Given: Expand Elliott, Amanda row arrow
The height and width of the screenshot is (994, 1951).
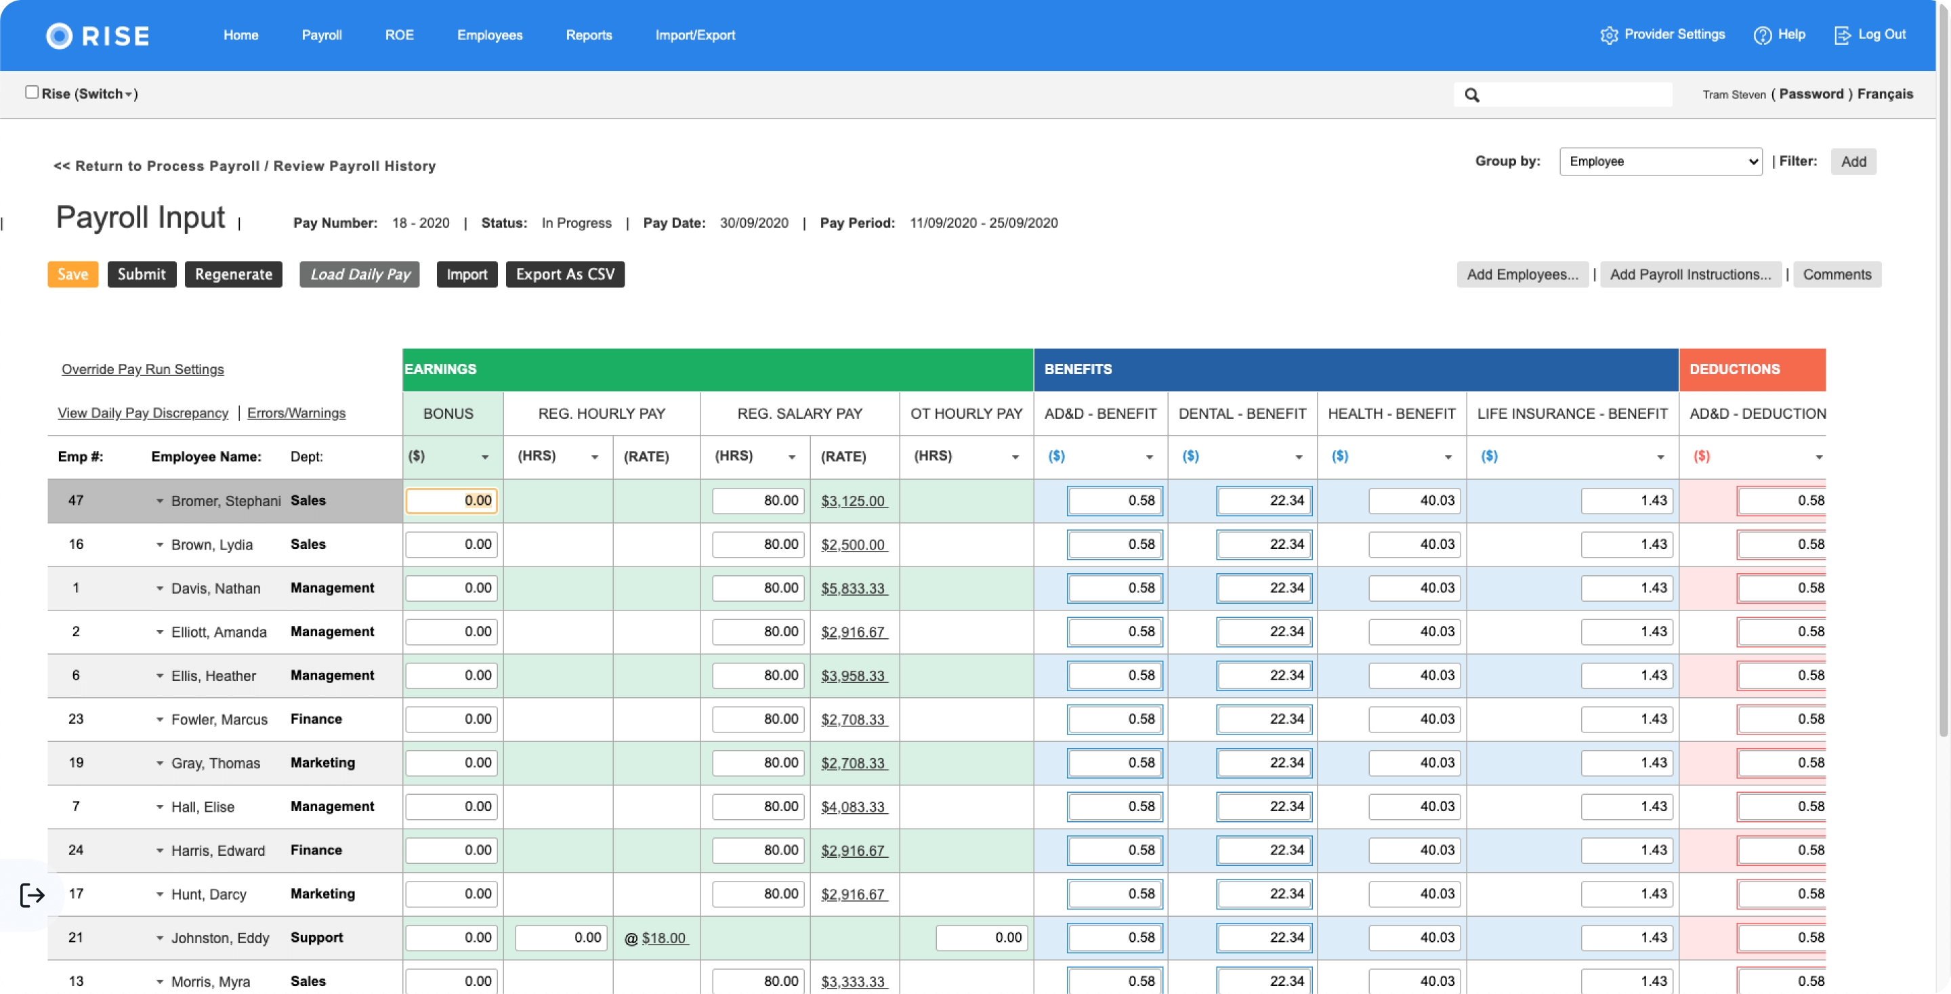Looking at the screenshot, I should pos(160,632).
